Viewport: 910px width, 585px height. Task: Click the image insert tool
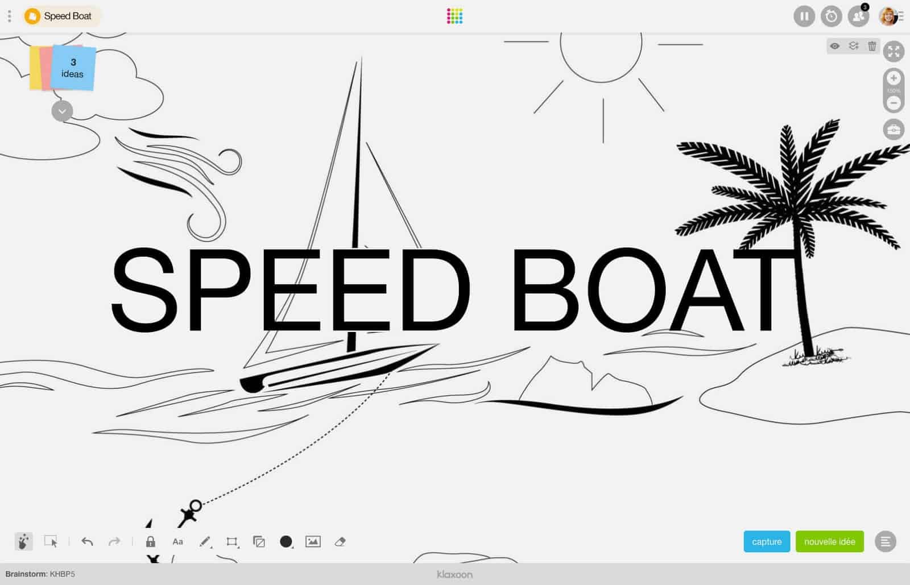(313, 542)
